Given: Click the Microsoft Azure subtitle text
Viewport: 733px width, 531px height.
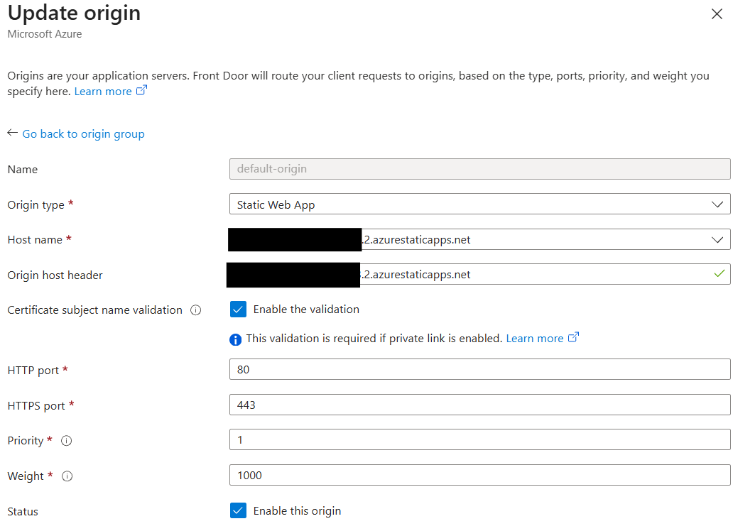Looking at the screenshot, I should 45,34.
